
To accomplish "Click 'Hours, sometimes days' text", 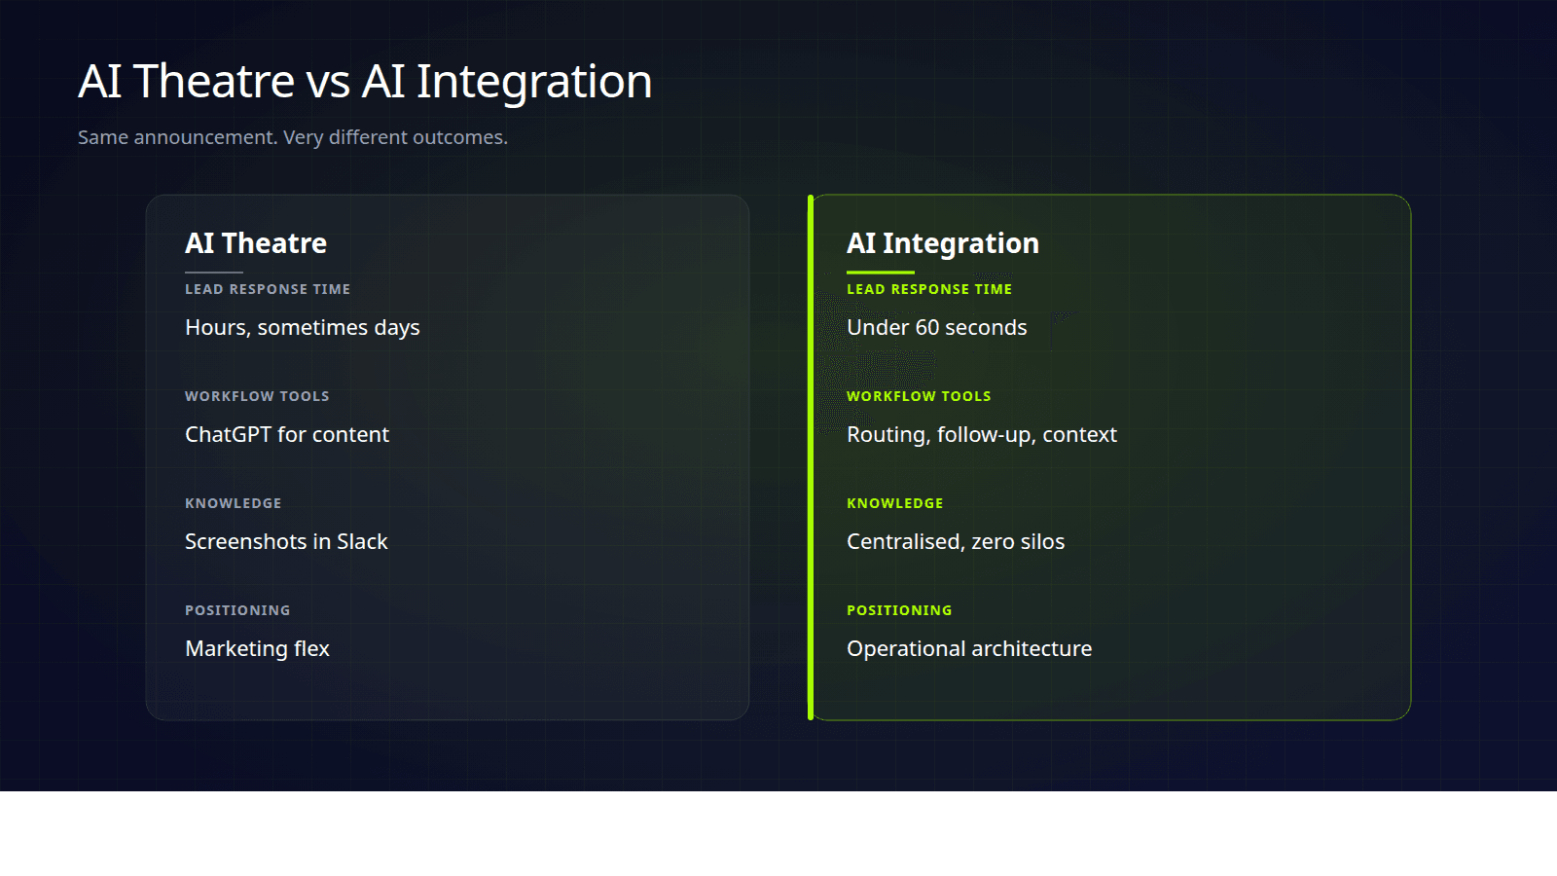I will tap(303, 328).
